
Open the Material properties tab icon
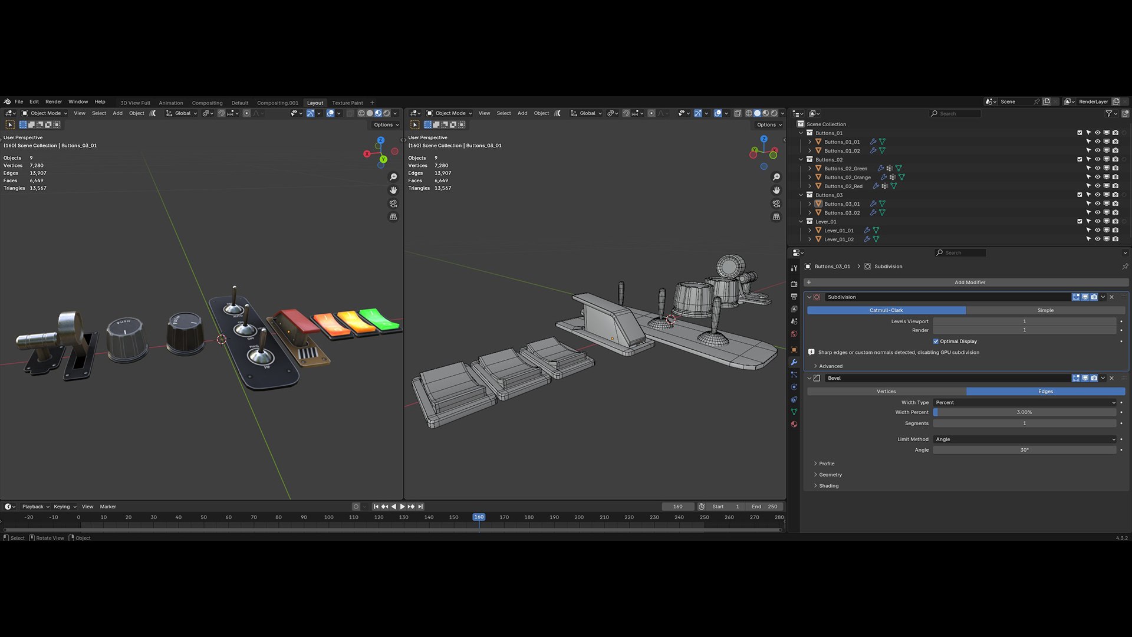794,424
